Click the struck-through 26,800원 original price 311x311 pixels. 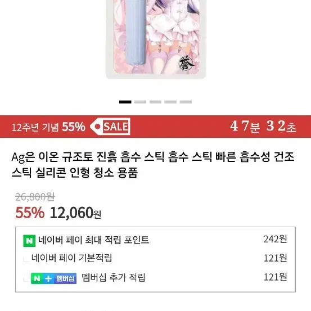point(35,197)
